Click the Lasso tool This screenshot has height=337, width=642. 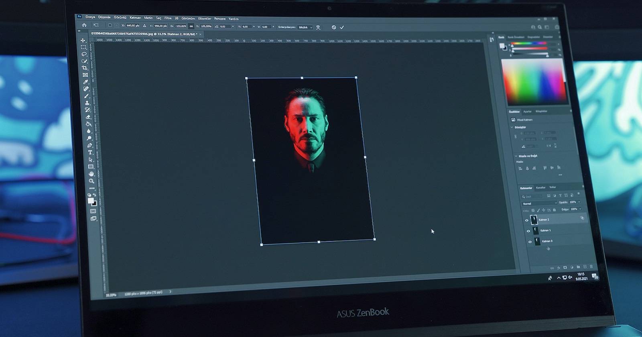coord(84,54)
